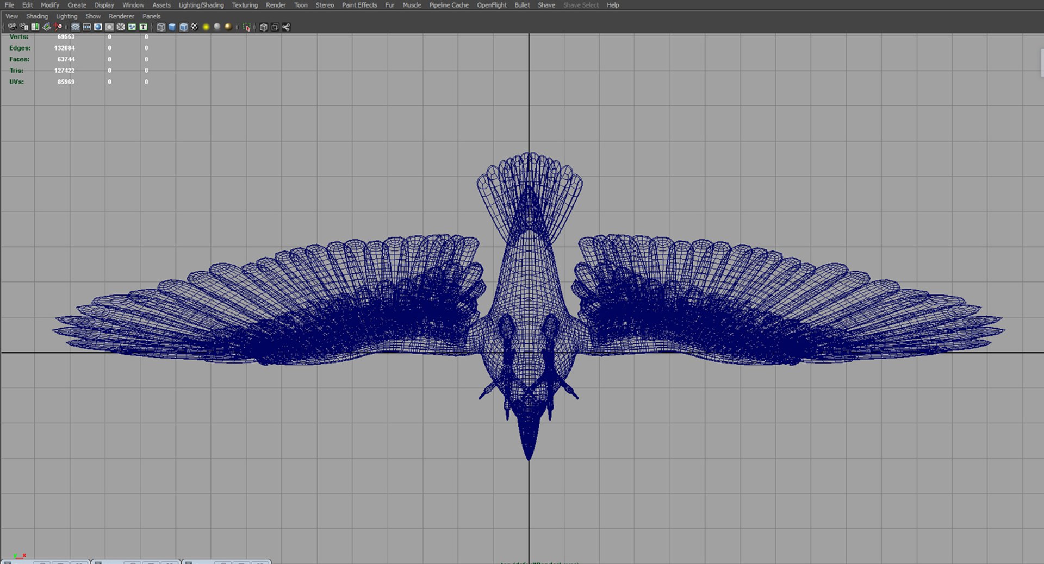Screen dimensions: 1044x564
Task: Open the panel Lighting menu
Action: click(x=67, y=16)
